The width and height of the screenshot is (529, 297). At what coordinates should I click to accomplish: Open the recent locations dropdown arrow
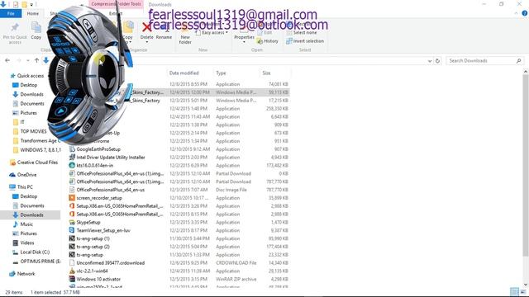[28, 61]
